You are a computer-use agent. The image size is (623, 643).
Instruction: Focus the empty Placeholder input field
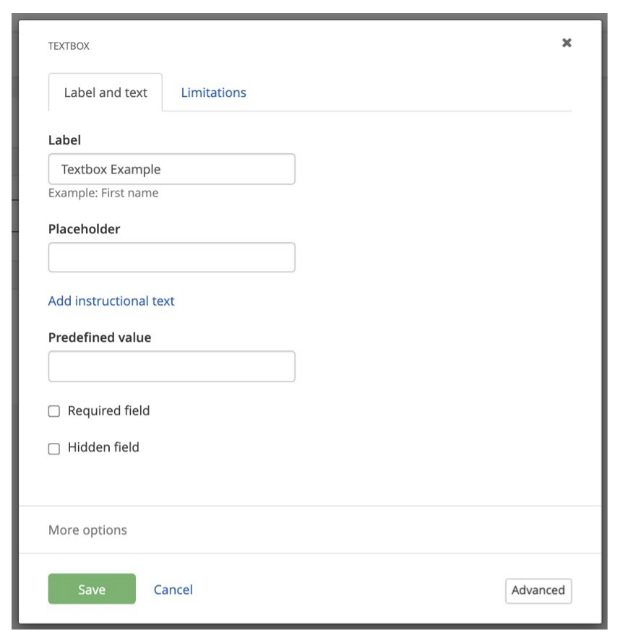point(171,257)
